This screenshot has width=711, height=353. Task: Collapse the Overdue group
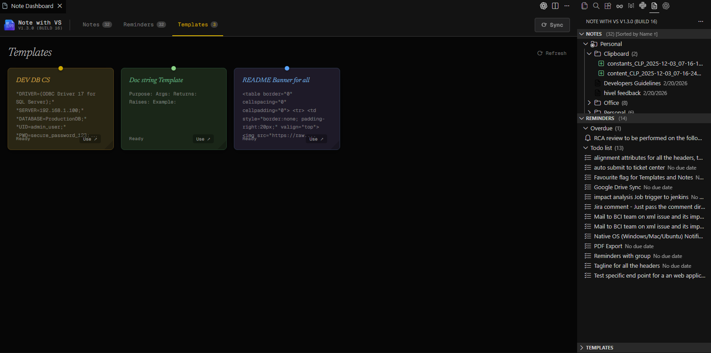tap(586, 128)
